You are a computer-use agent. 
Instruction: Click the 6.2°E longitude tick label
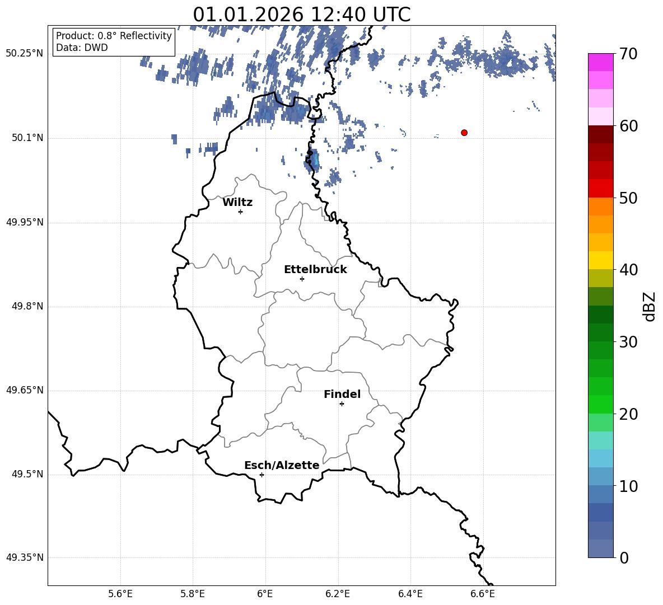(x=338, y=593)
